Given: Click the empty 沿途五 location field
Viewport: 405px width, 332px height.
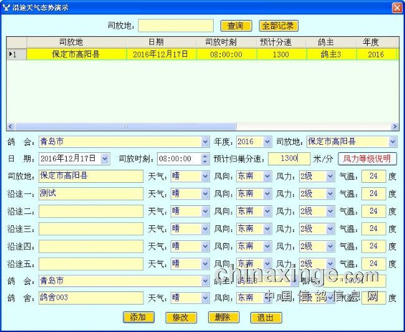Looking at the screenshot, I should point(91,264).
